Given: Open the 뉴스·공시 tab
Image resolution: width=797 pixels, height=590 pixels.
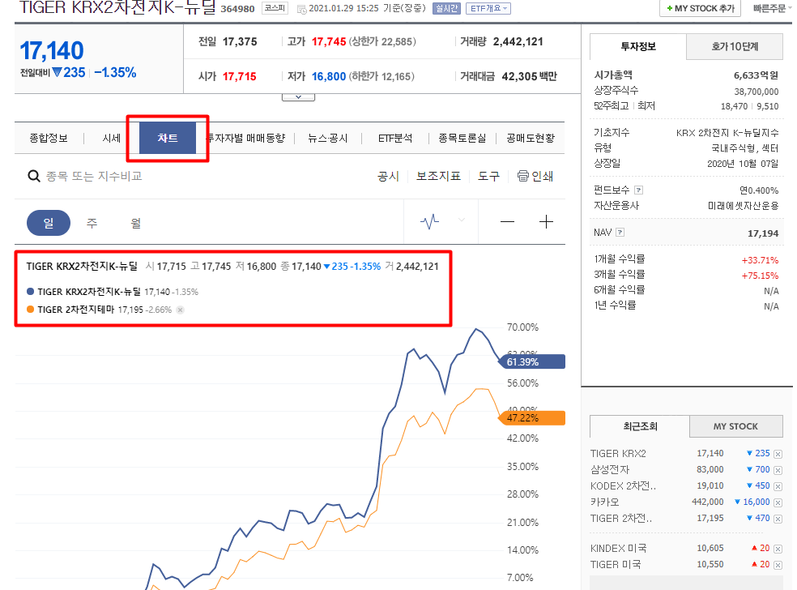Looking at the screenshot, I should (x=328, y=139).
